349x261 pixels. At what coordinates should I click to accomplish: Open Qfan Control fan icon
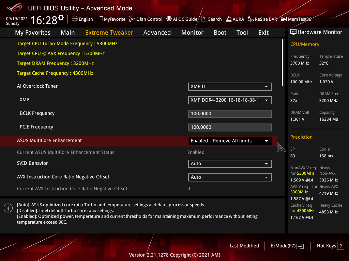(132, 19)
